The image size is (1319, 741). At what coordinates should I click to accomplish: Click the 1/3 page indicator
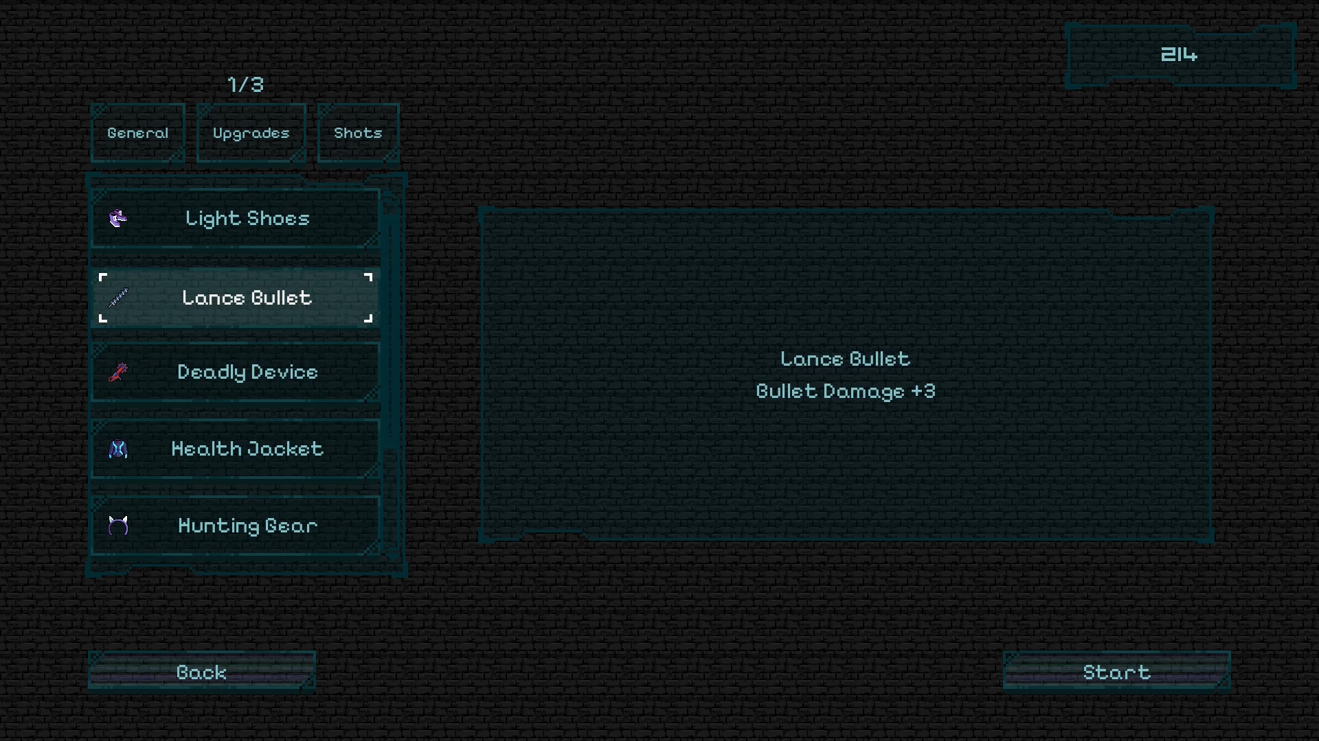[244, 84]
